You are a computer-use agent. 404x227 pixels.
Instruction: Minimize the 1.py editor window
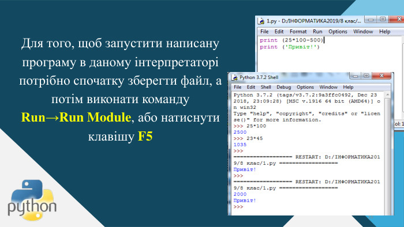[x=371, y=20]
